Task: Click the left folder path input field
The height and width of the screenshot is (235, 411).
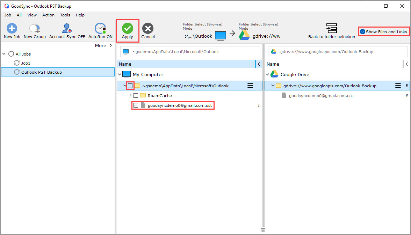Action: coord(190,52)
